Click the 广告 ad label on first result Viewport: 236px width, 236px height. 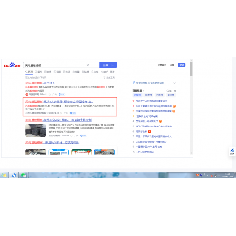(54, 95)
